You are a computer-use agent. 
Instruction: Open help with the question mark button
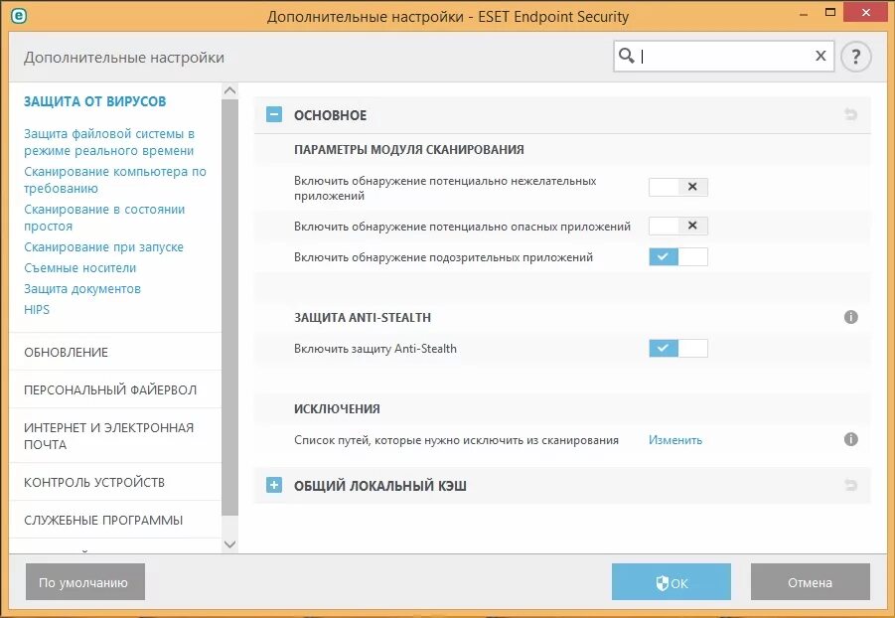pos(855,57)
